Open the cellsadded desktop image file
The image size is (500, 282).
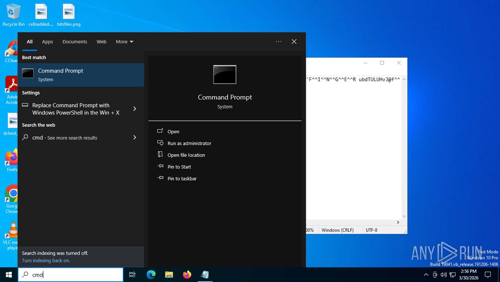coord(41,15)
